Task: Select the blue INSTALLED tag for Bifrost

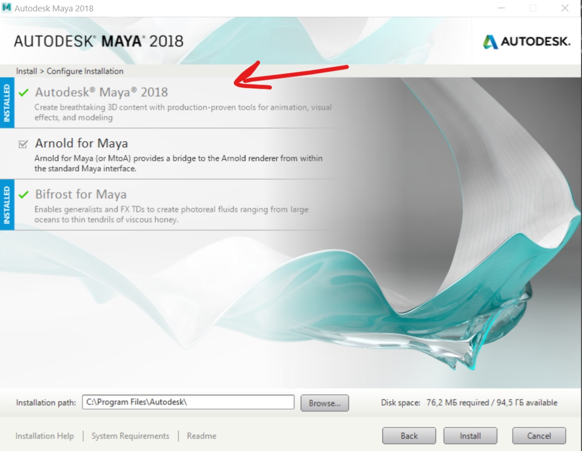Action: tap(7, 205)
